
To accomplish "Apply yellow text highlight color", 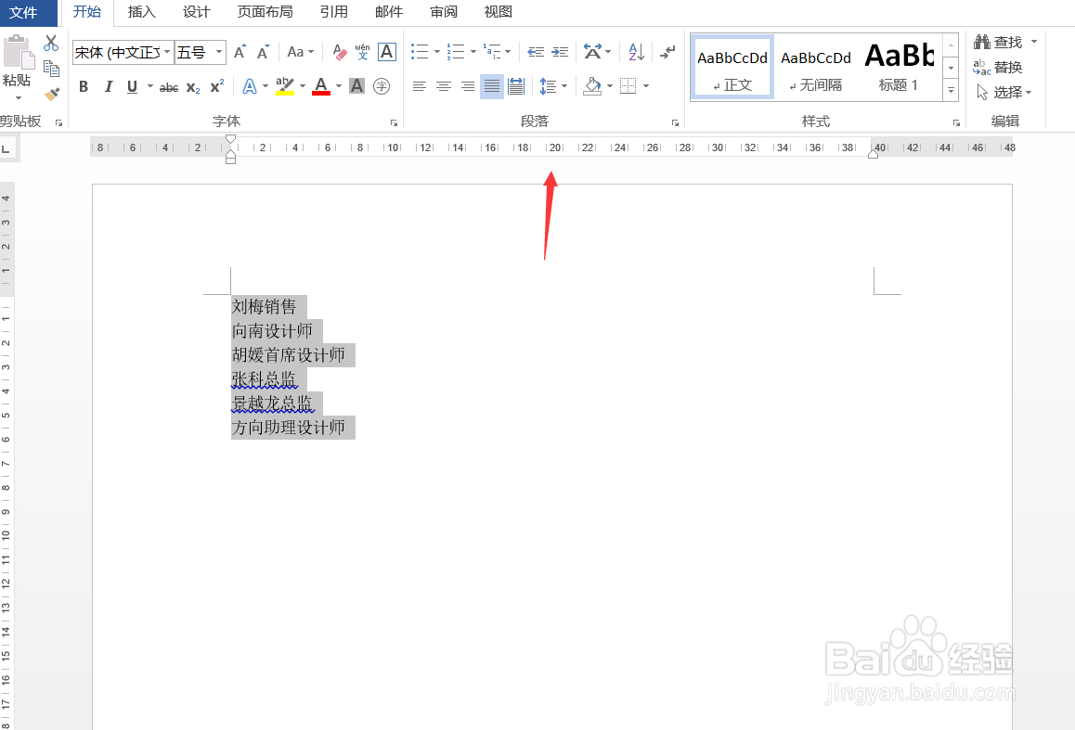I will (284, 86).
